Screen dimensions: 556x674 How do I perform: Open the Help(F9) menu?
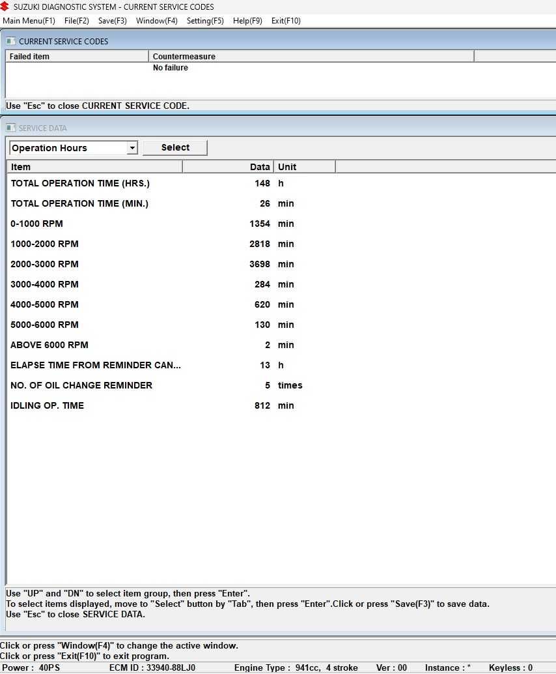[247, 21]
